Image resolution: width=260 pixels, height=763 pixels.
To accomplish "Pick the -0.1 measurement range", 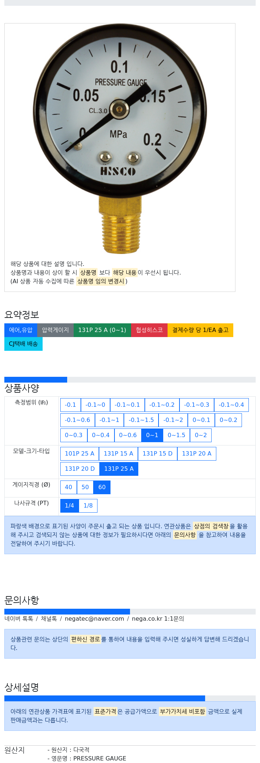I will click(x=70, y=405).
